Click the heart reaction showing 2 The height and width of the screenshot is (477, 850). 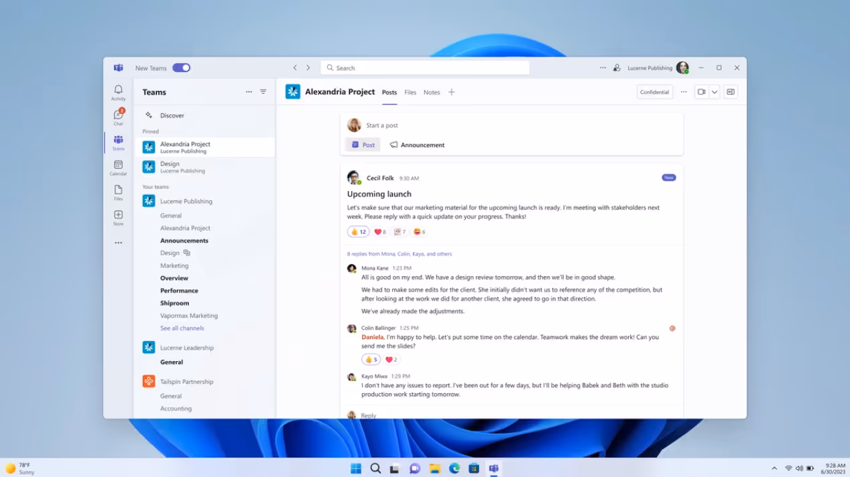391,360
